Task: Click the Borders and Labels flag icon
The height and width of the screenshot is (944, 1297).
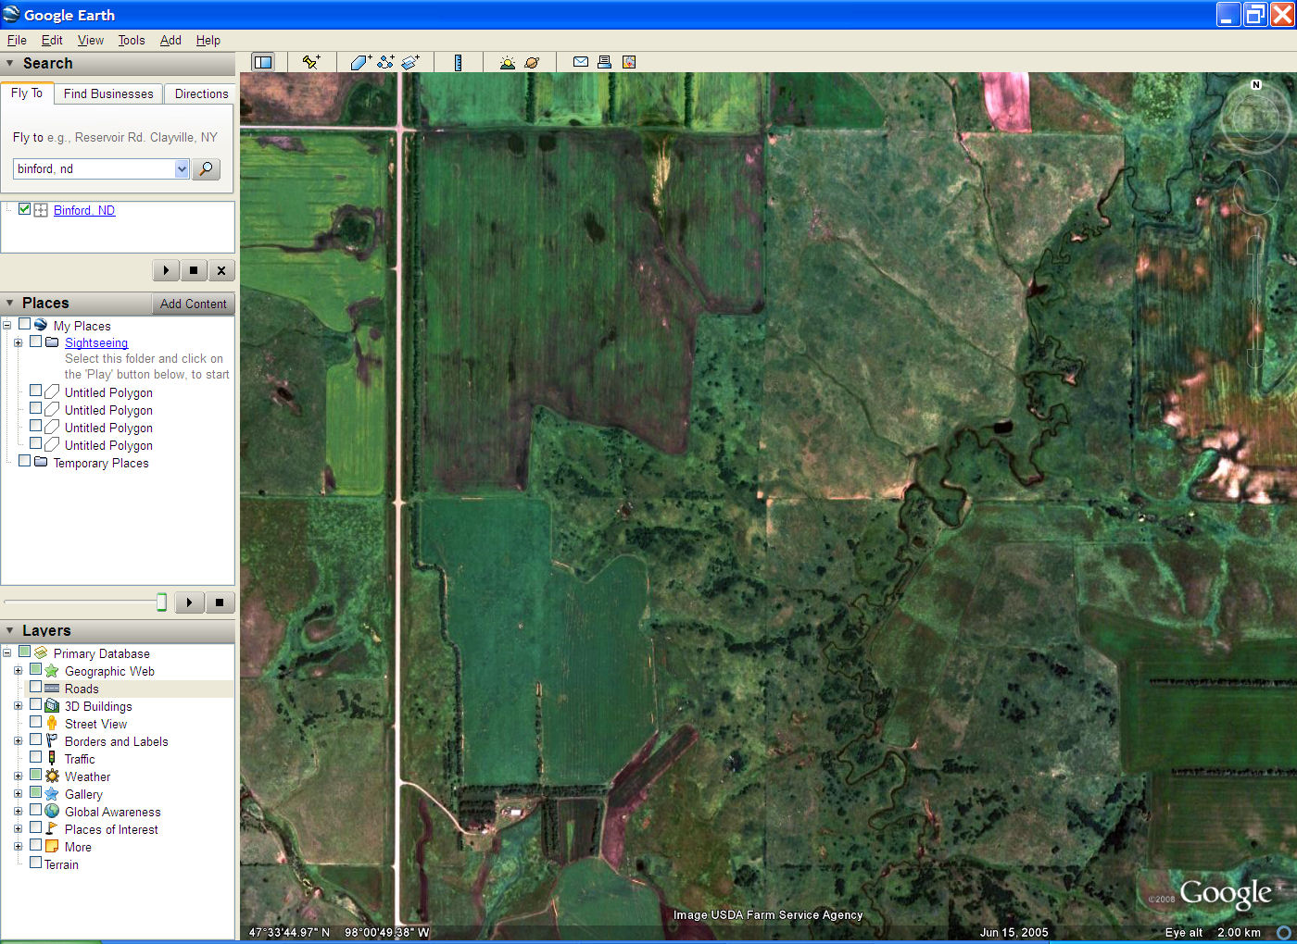Action: pyautogui.click(x=52, y=741)
